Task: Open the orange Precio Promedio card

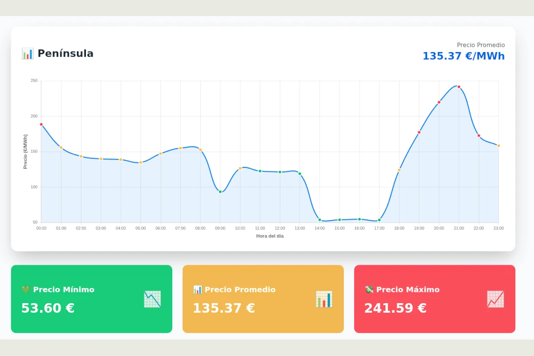Action: pyautogui.click(x=263, y=299)
